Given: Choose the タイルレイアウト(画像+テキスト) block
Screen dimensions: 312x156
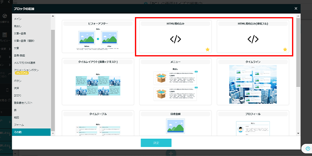Looking at the screenshot, I should pos(98,84).
